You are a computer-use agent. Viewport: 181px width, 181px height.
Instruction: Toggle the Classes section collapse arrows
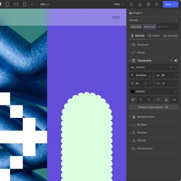pyautogui.click(x=176, y=20)
